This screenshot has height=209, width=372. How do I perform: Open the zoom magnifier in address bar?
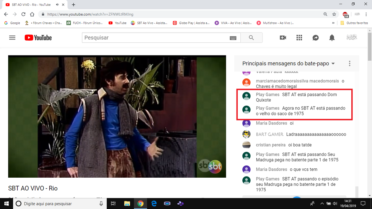click(325, 14)
